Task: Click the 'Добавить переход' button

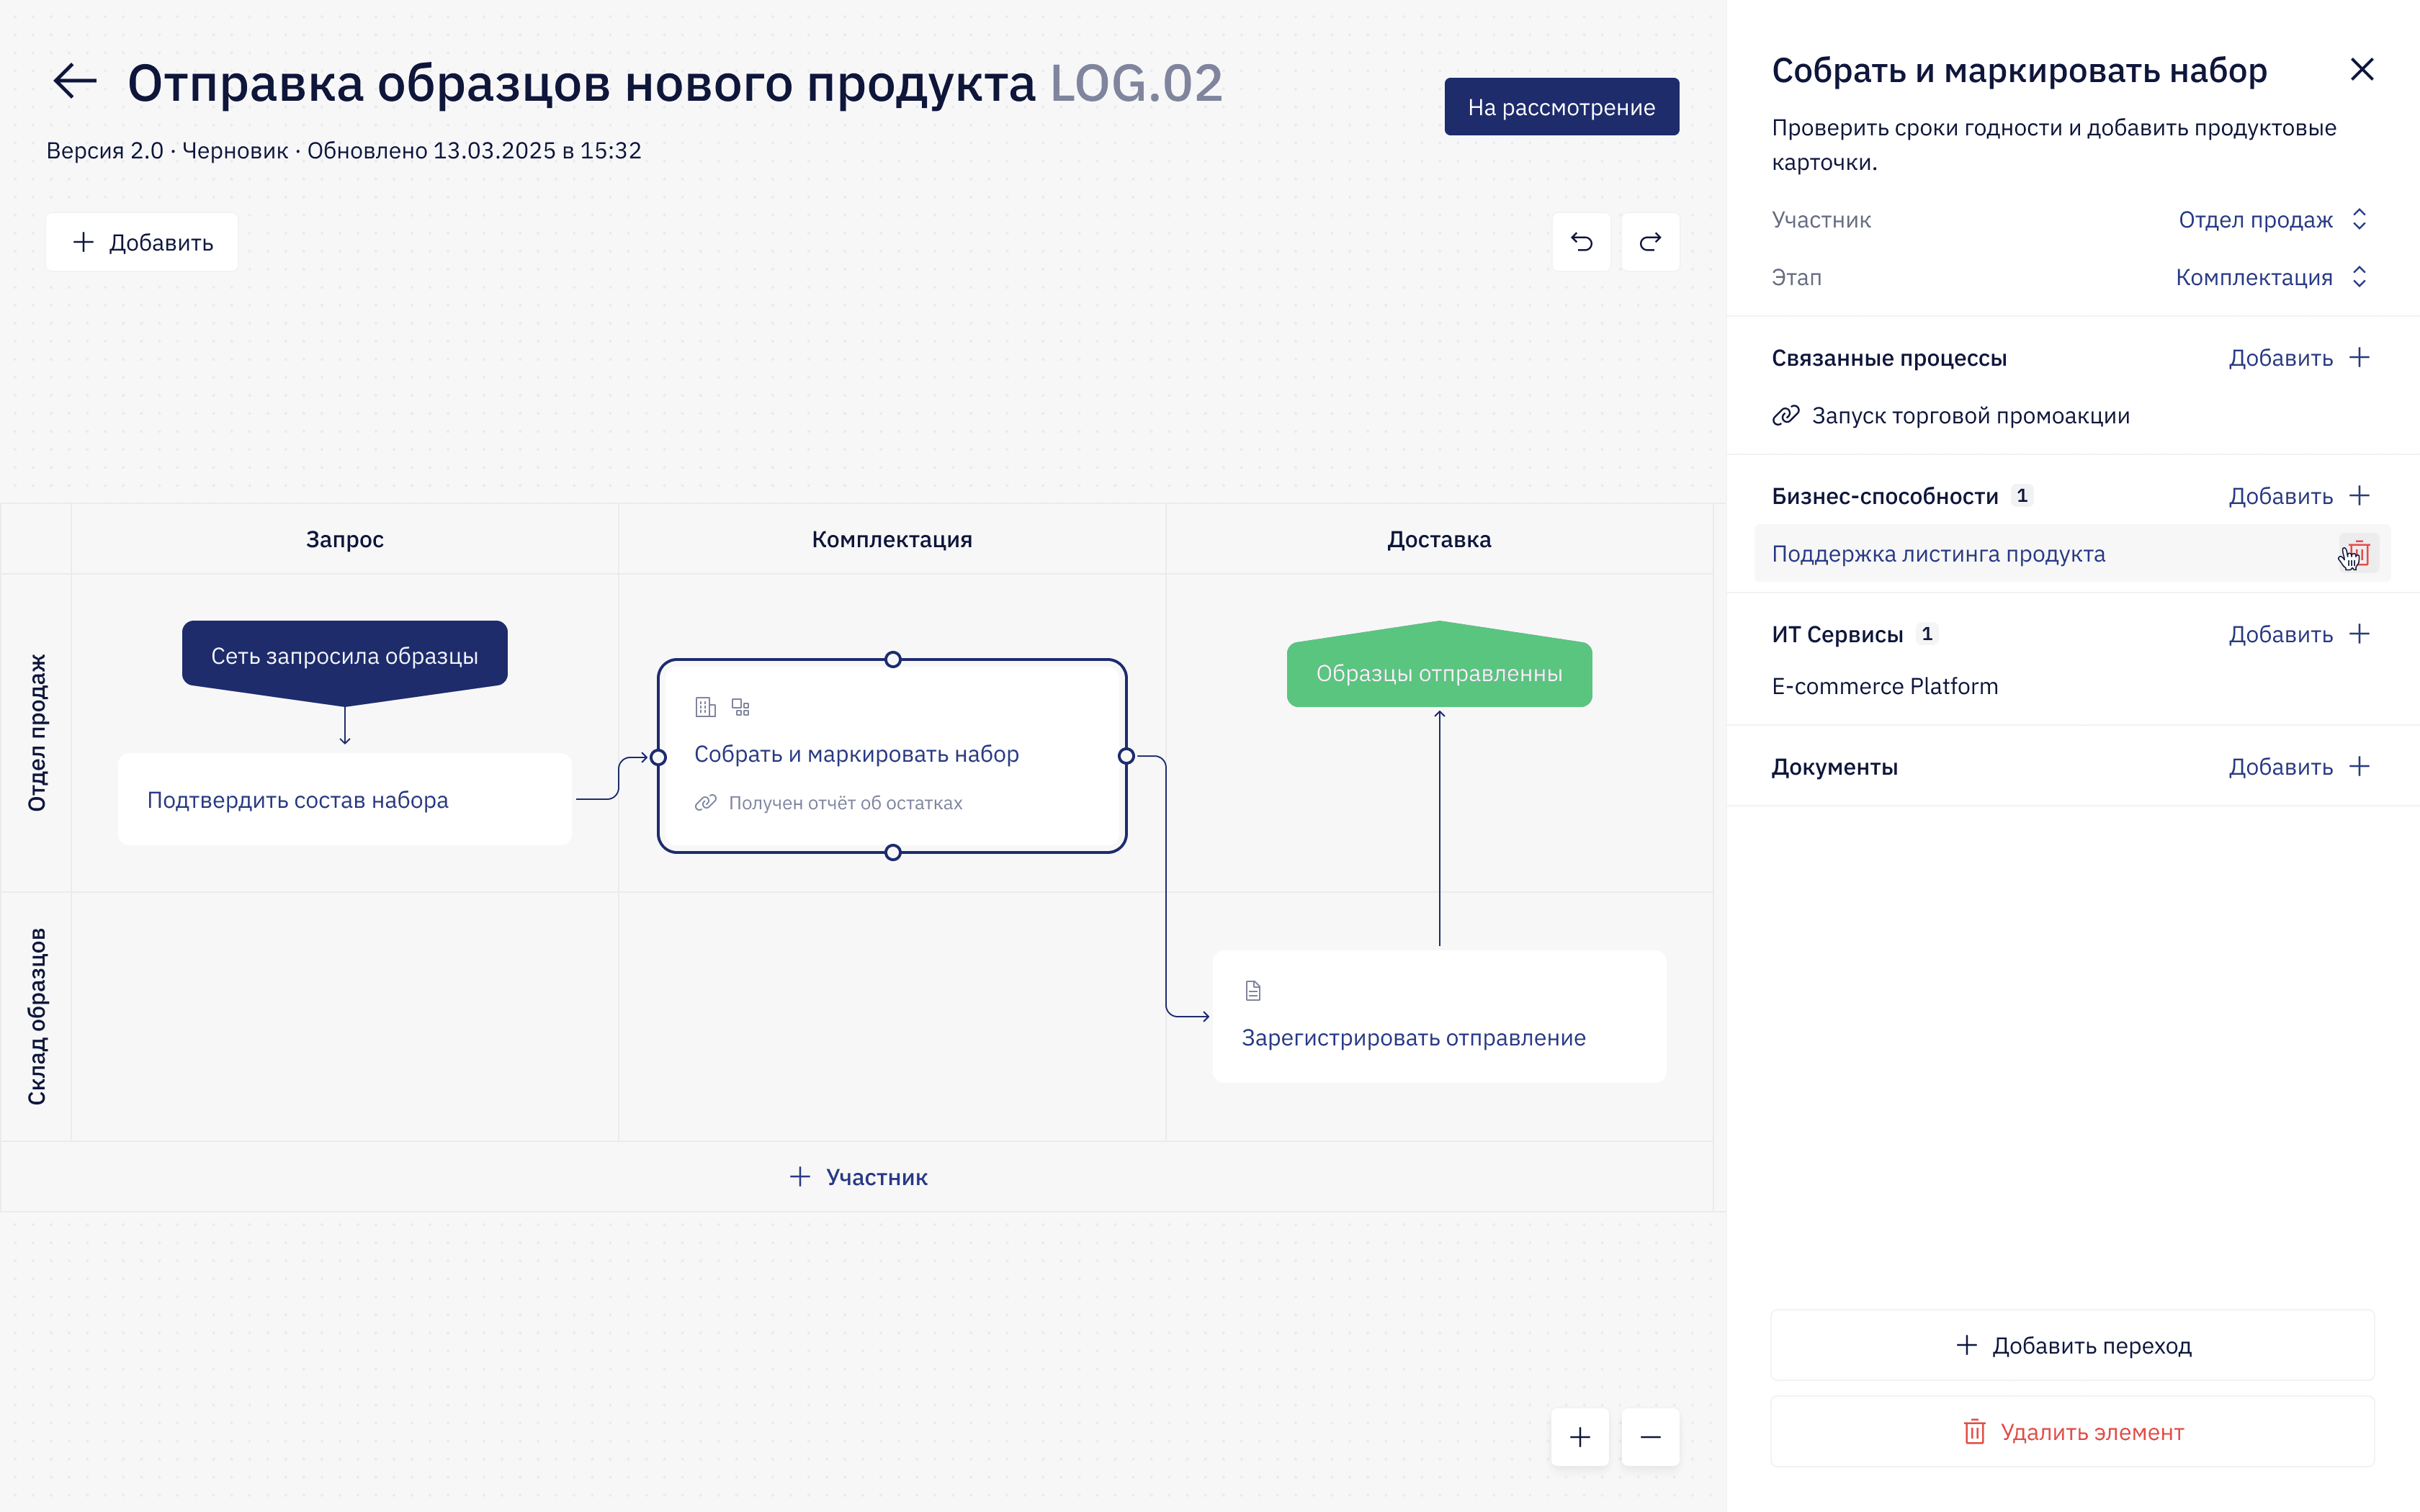Action: (2072, 1345)
